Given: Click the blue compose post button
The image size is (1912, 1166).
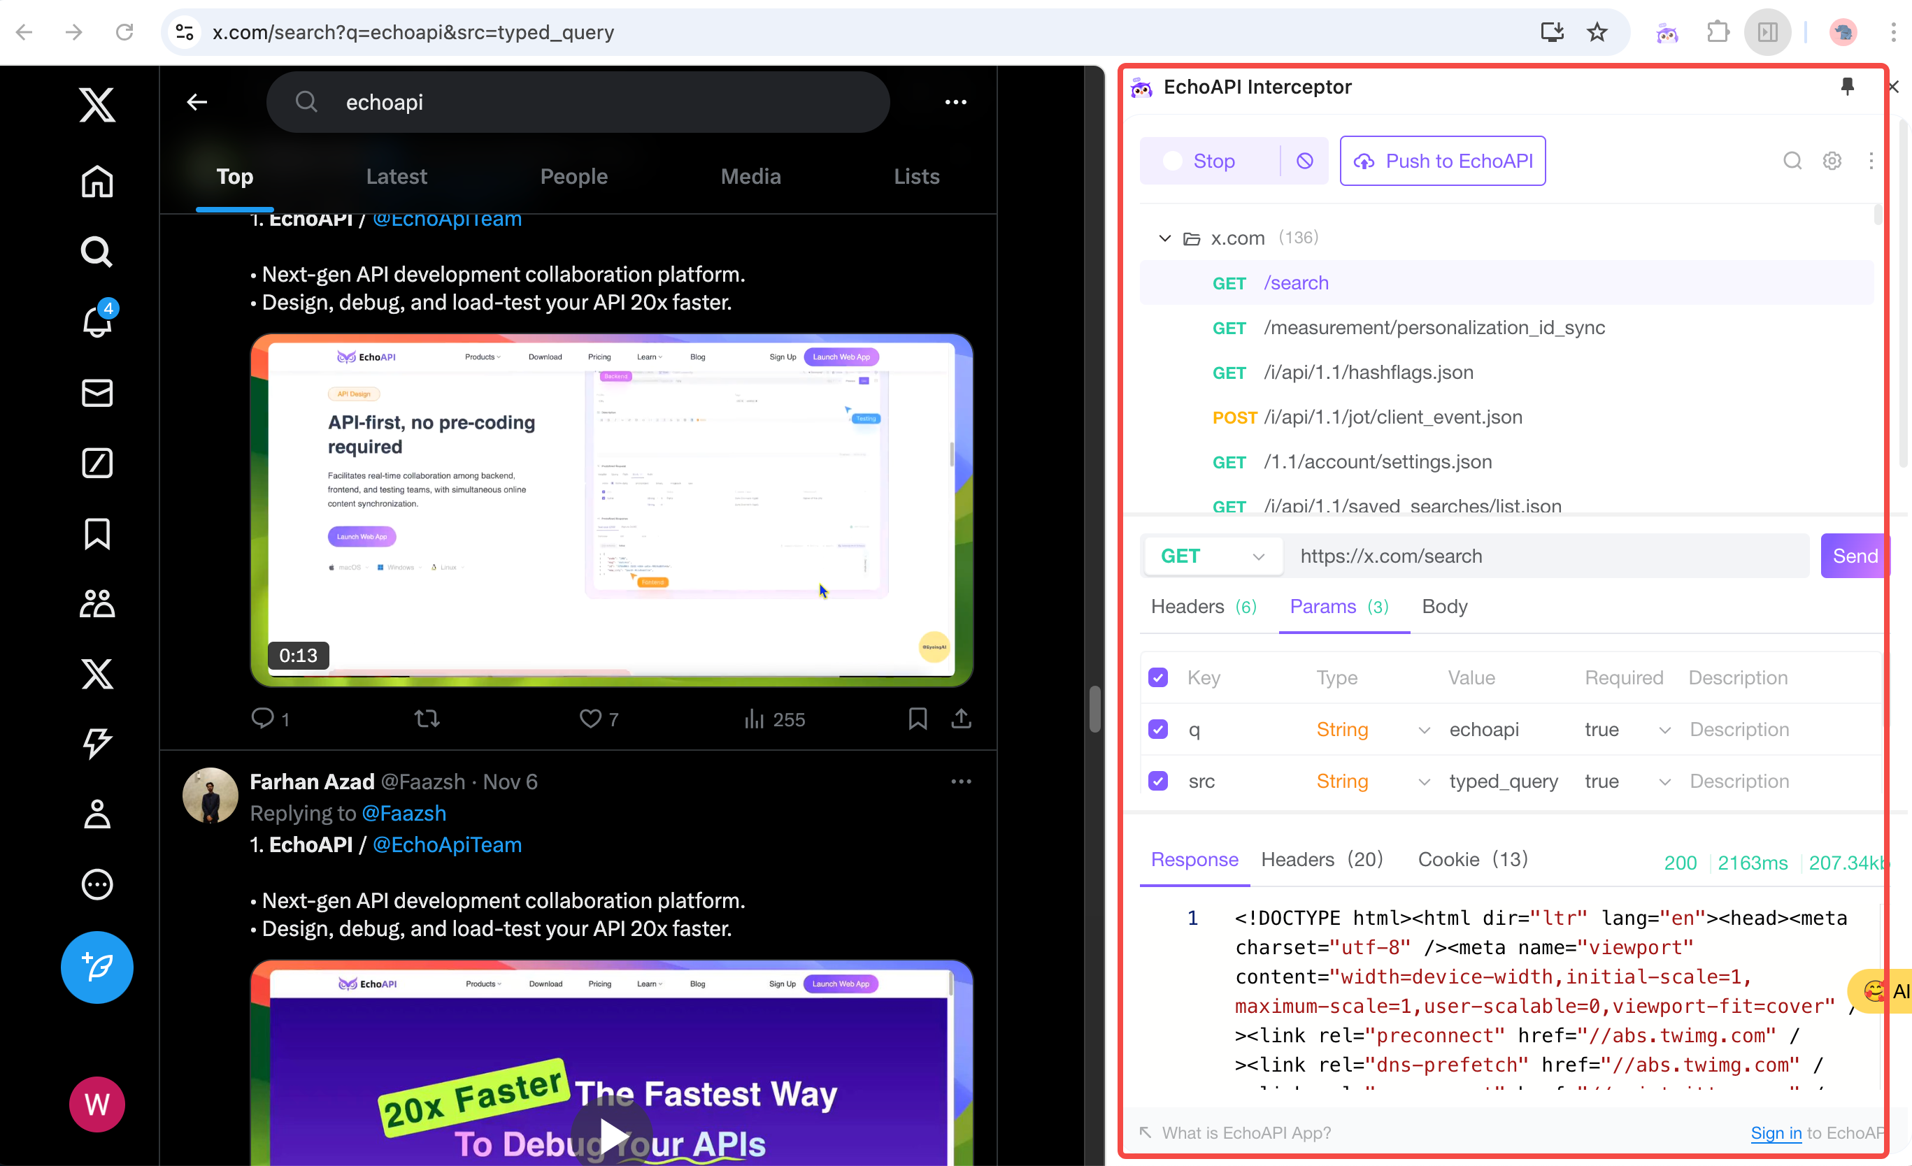Looking at the screenshot, I should pos(97,967).
